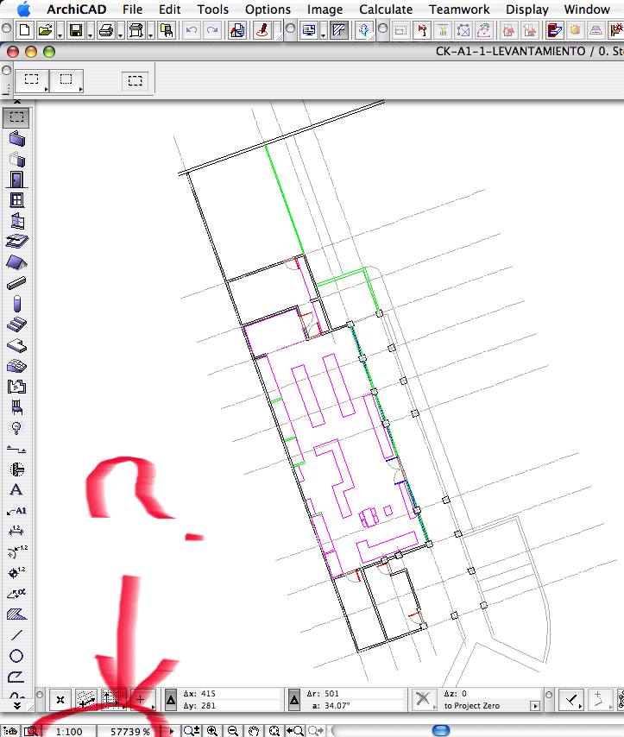The image size is (624, 737).
Task: Click the Save icon in toolbar
Action: pos(76,31)
